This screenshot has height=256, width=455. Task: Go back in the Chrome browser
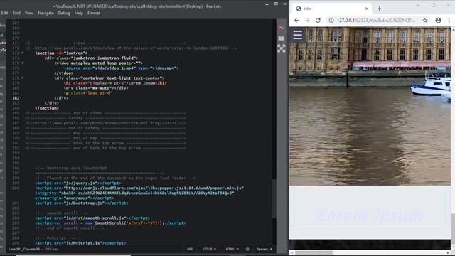pos(296,21)
